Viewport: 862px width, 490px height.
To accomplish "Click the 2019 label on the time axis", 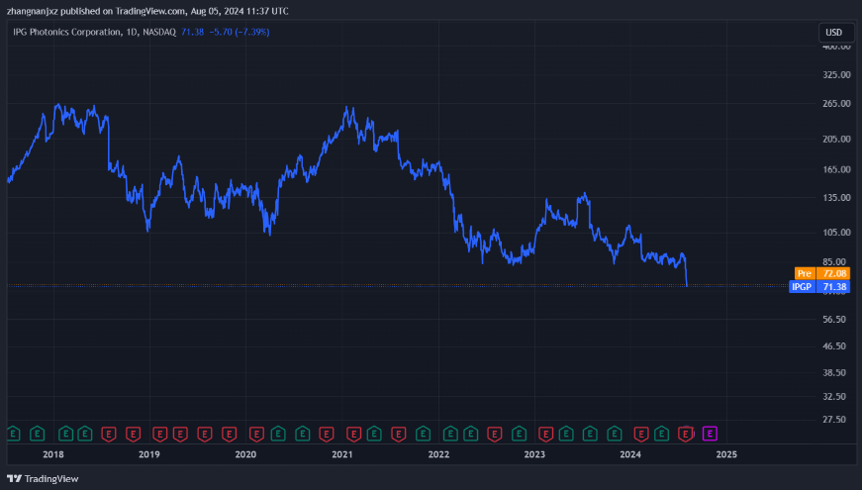I will pos(149,454).
